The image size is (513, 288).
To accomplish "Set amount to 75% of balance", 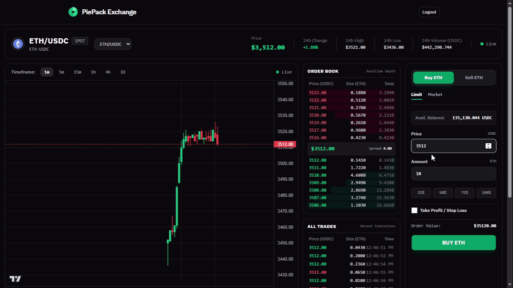I will (465, 193).
